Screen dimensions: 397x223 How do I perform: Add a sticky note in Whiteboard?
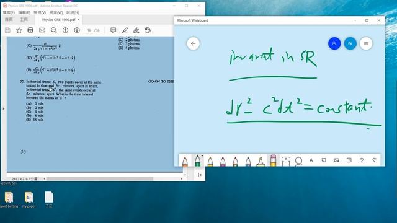(324, 160)
